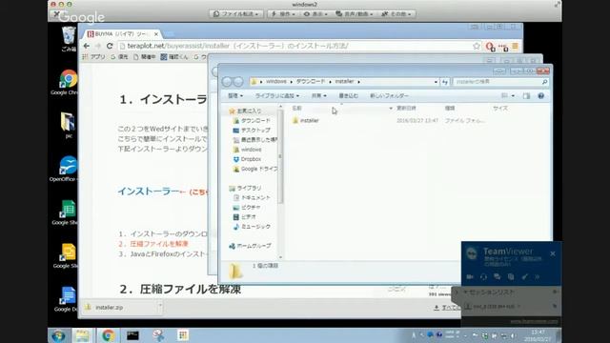610x343 pixels.
Task: Open the Chrome hamburger menu
Action: point(515,47)
